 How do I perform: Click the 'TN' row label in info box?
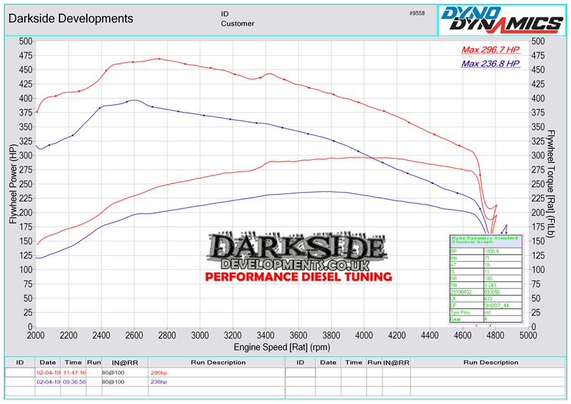pyautogui.click(x=454, y=285)
